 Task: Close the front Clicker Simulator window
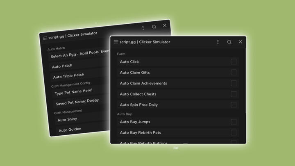pyautogui.click(x=240, y=42)
